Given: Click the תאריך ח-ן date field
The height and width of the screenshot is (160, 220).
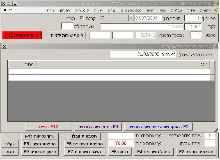Looking at the screenshot, I should click(x=148, y=18).
